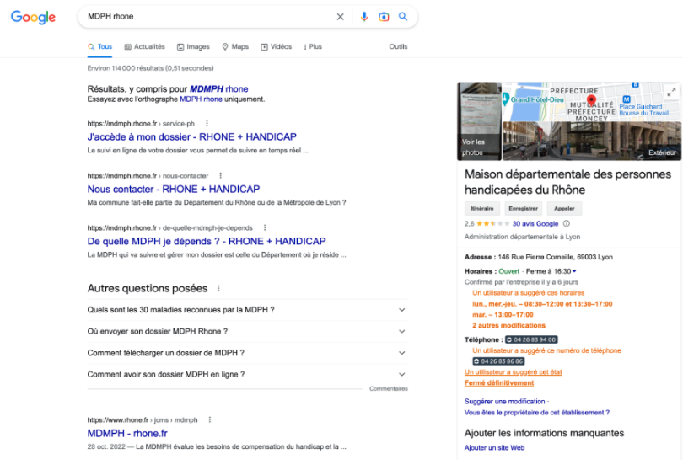Open the 'Outils' search tools

398,46
